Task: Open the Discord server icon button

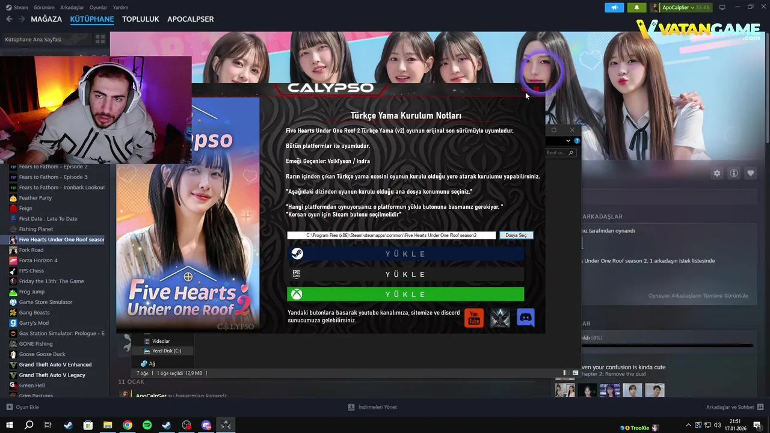Action: 526,318
